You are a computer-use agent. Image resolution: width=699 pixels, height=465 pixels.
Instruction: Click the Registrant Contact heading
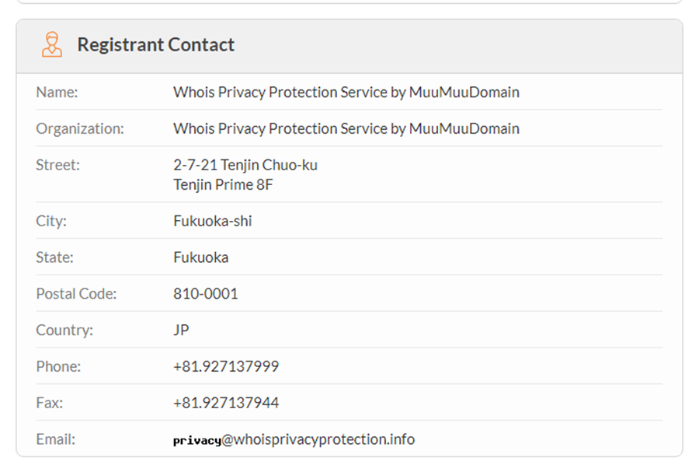(155, 44)
